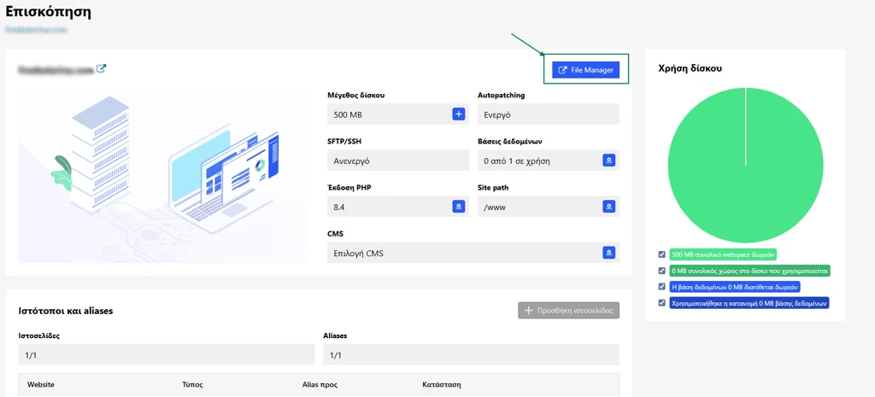Click the plus icon next to 500 MB
Image resolution: width=875 pixels, height=397 pixels.
(458, 114)
